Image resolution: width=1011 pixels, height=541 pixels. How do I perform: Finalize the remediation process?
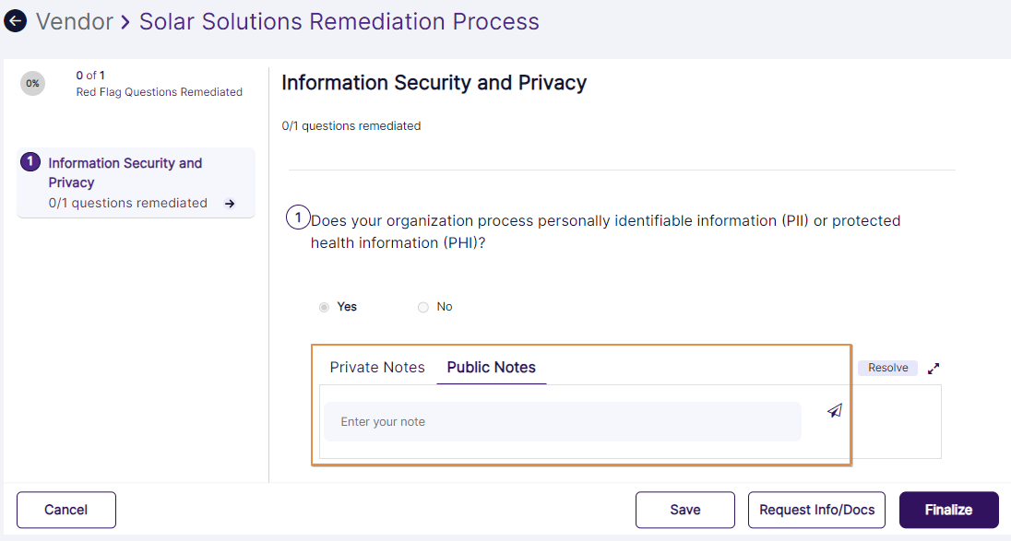[x=948, y=510]
